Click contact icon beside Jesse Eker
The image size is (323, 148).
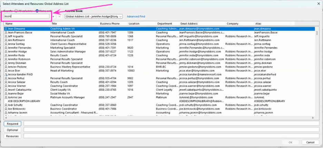click(6, 71)
